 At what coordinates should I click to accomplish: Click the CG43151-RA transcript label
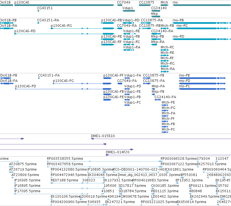click(x=48, y=20)
